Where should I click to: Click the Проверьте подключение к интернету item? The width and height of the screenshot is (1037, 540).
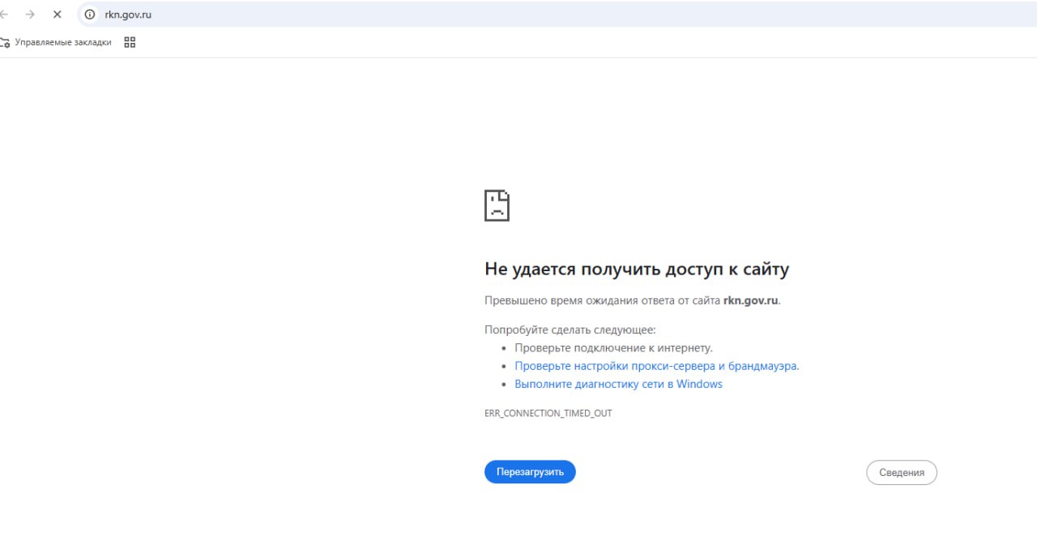pyautogui.click(x=613, y=347)
